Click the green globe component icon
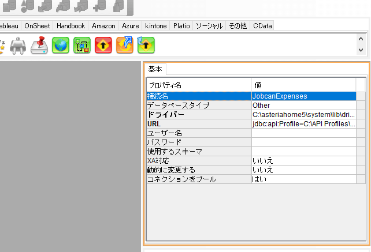This screenshot has width=371, height=252. coord(61,45)
